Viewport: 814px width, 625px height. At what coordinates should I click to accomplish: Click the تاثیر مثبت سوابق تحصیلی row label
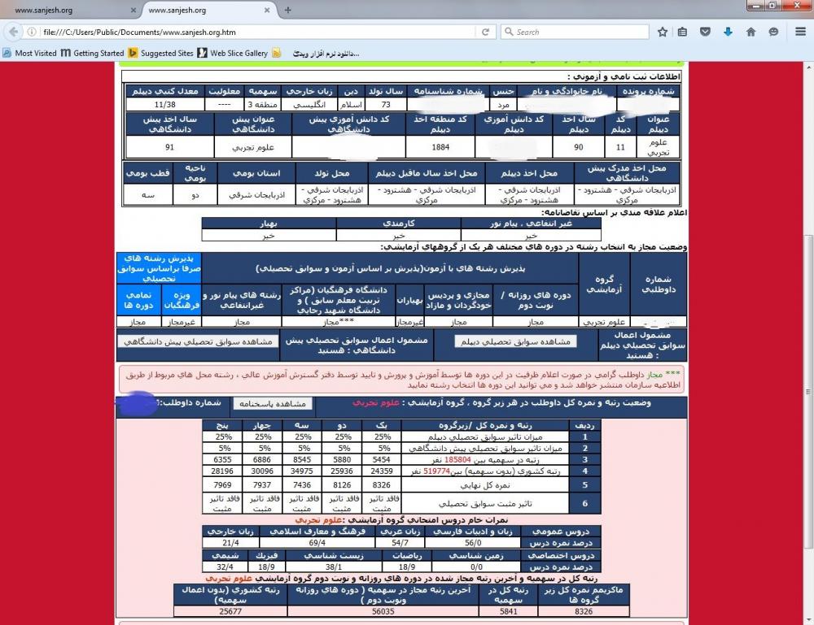click(x=485, y=503)
